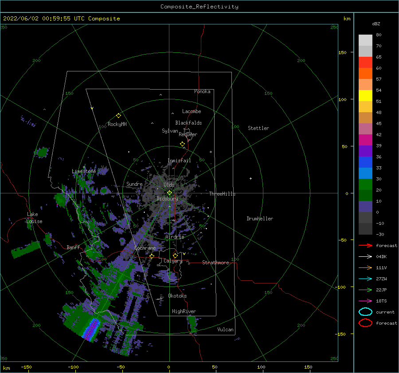Click the Sylvan town label
The image size is (399, 373).
(x=170, y=131)
